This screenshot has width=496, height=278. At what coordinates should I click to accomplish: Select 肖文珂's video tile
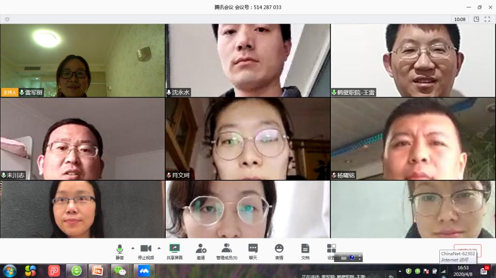click(248, 139)
